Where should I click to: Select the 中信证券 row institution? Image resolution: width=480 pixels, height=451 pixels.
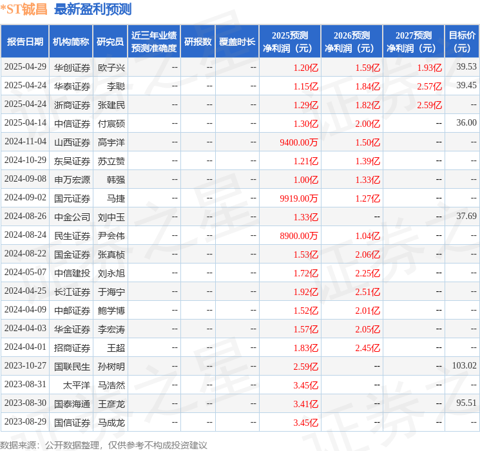(x=72, y=124)
